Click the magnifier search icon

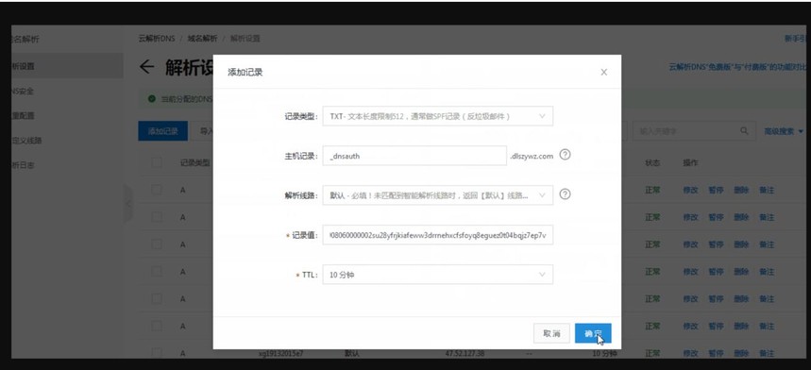click(x=744, y=131)
